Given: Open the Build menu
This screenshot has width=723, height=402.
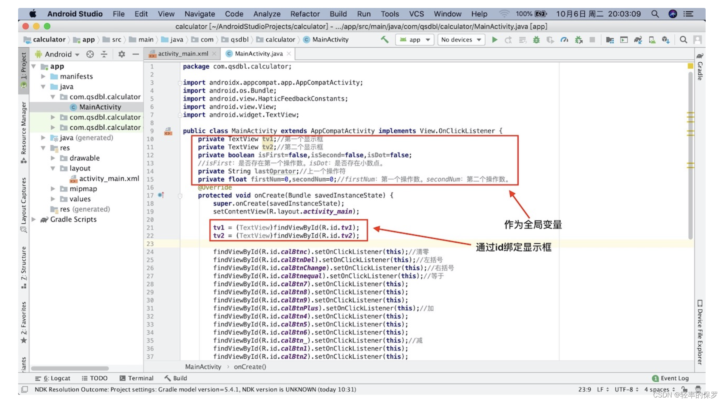Looking at the screenshot, I should [338, 14].
